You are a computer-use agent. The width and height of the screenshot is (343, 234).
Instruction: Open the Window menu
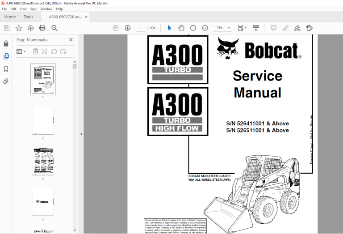pyautogui.click(x=46, y=9)
